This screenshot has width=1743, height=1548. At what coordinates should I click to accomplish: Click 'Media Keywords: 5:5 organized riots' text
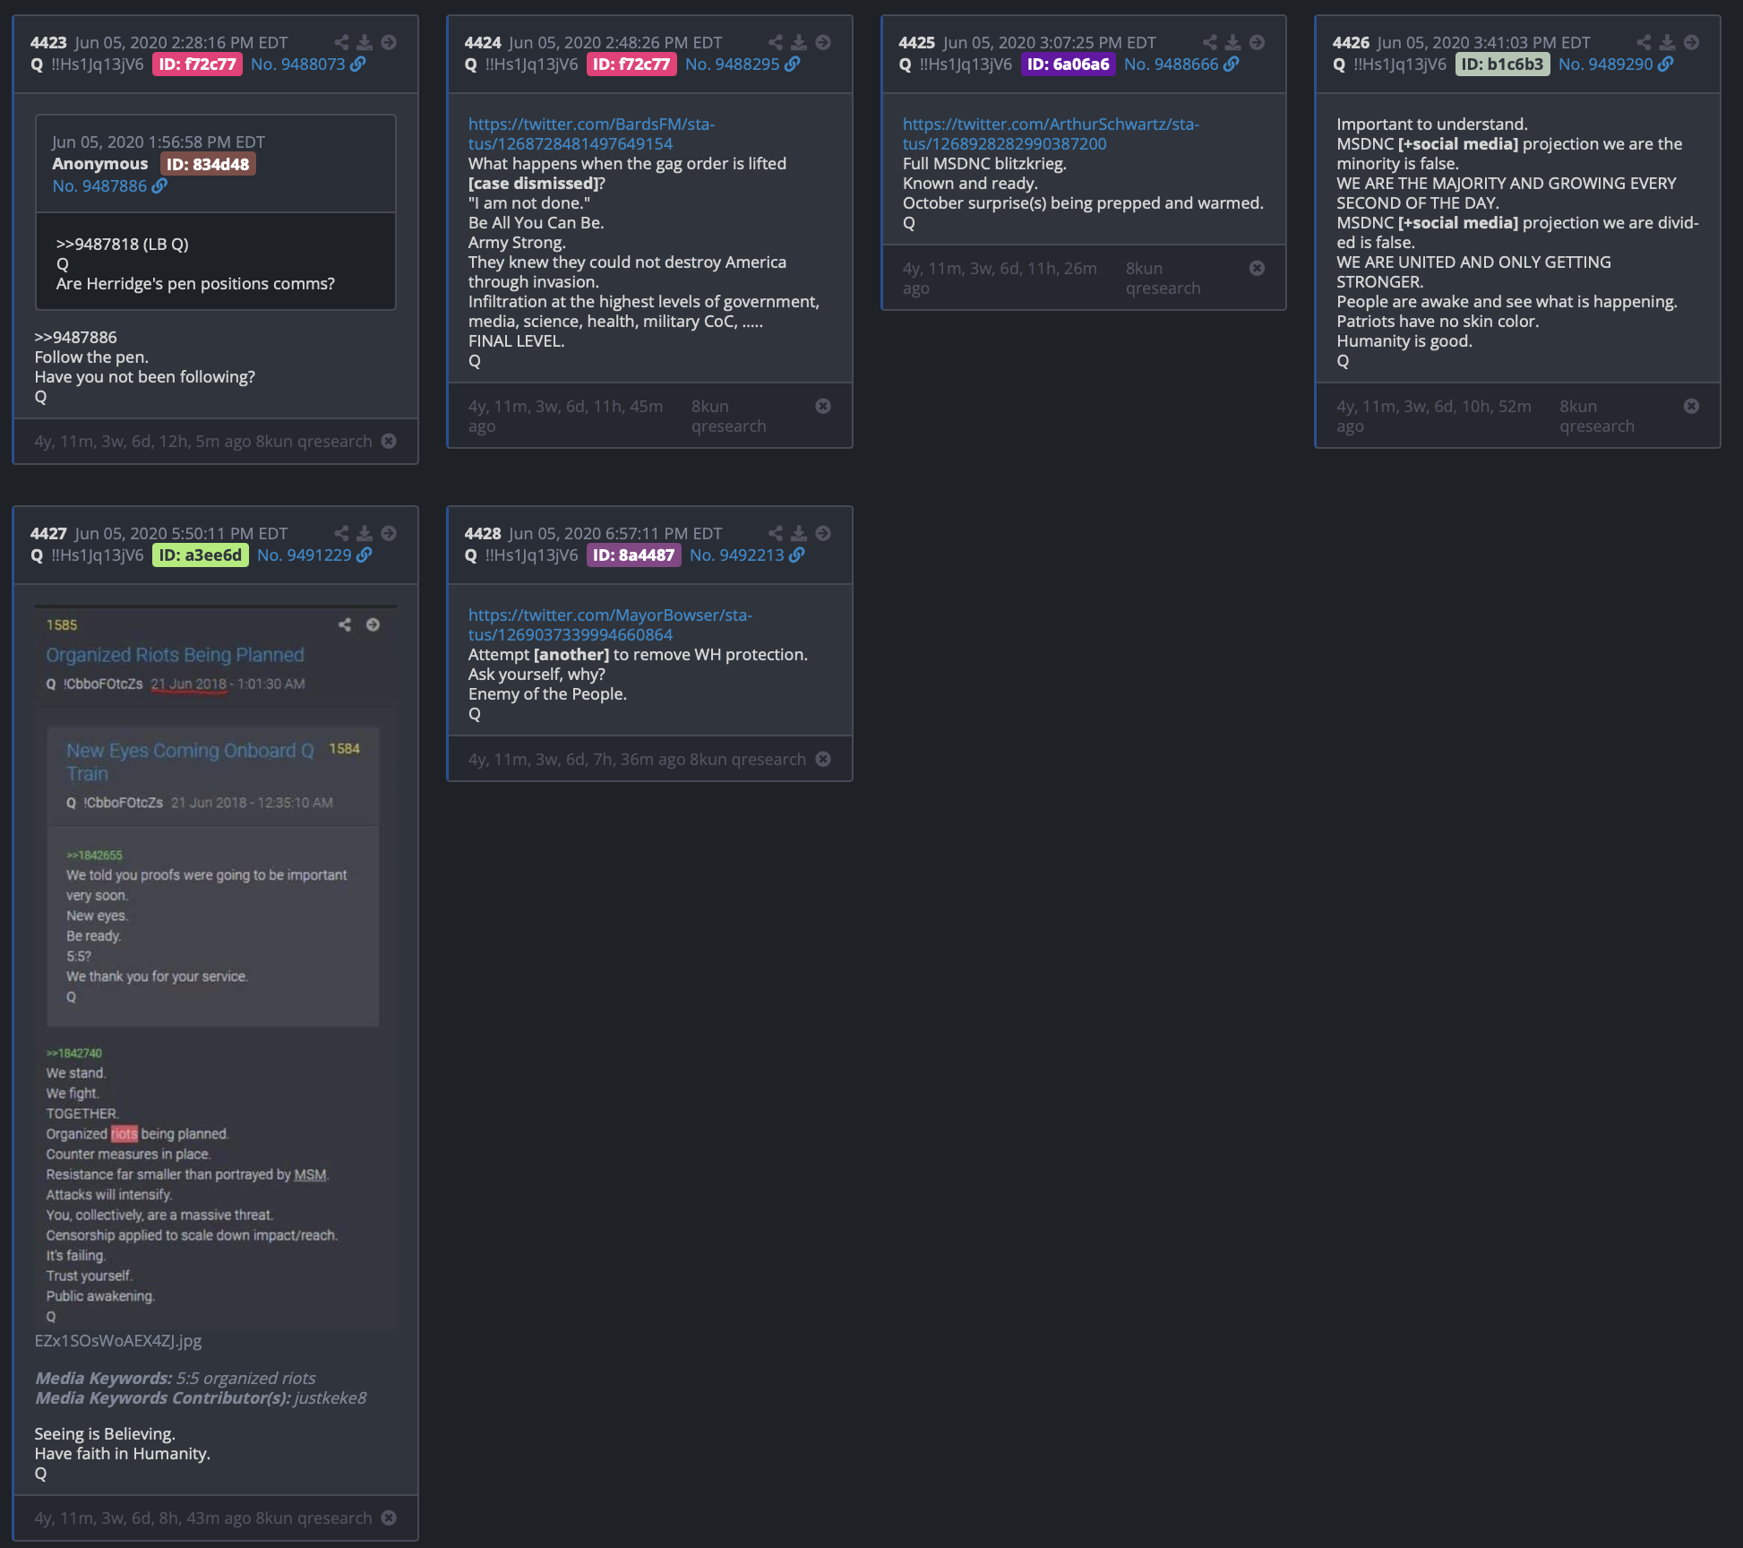point(176,1378)
